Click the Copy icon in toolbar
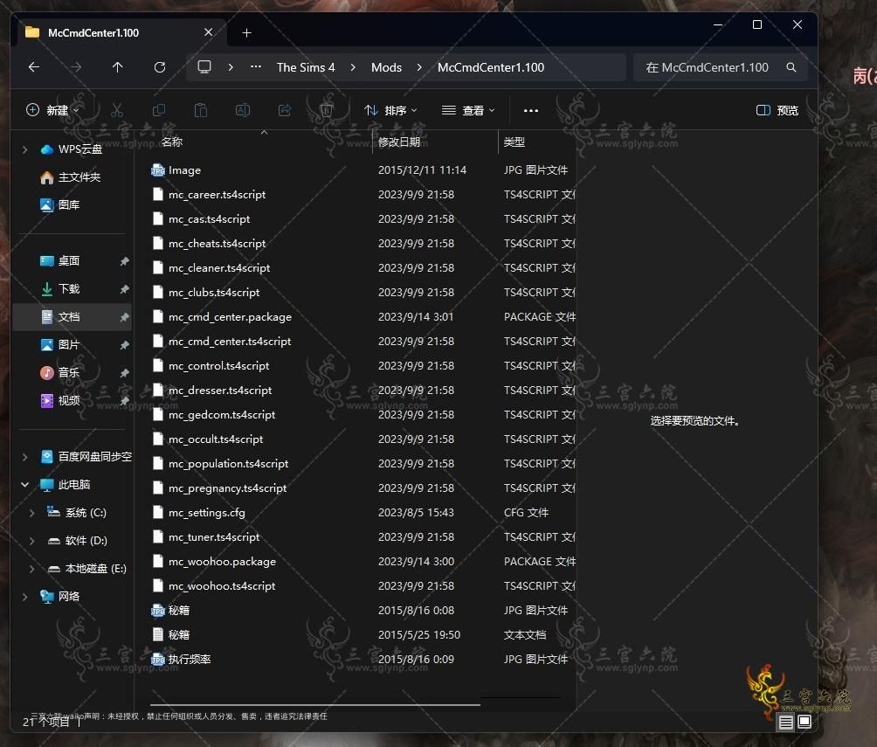Image resolution: width=877 pixels, height=747 pixels. (159, 110)
